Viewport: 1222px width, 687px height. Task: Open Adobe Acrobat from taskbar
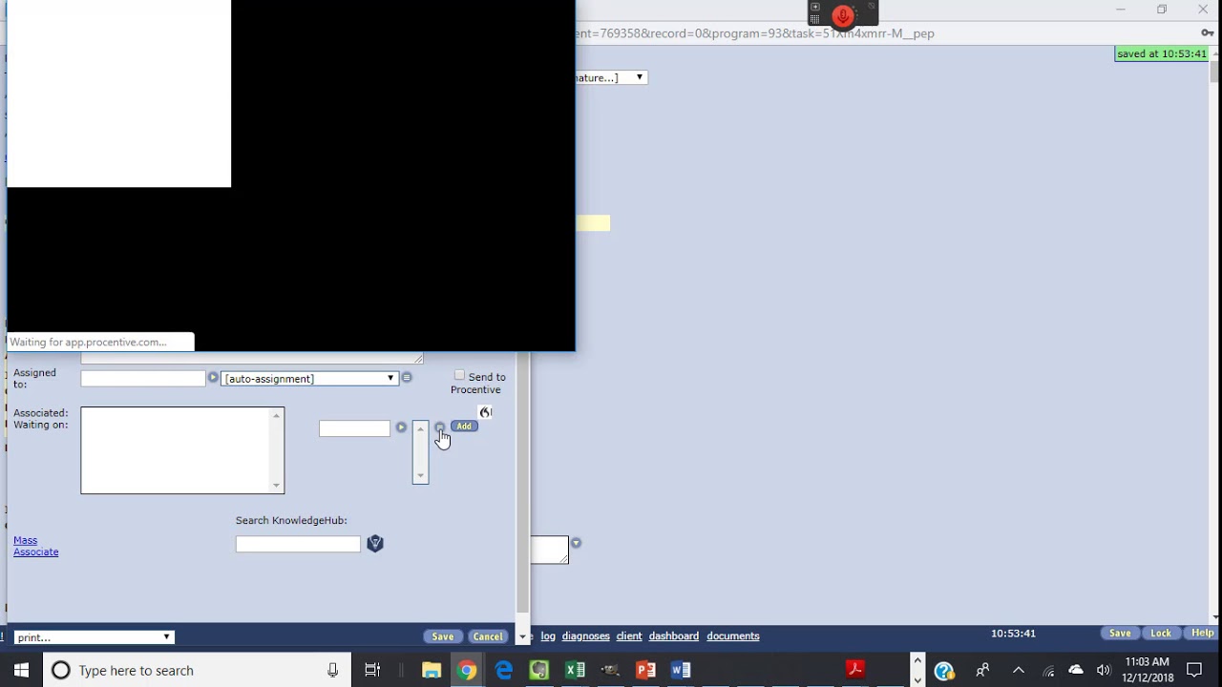tap(855, 670)
